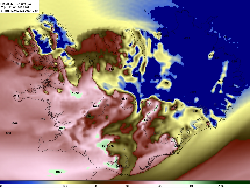Click the map value 350
The image size is (250, 188).
[x=195, y=111]
